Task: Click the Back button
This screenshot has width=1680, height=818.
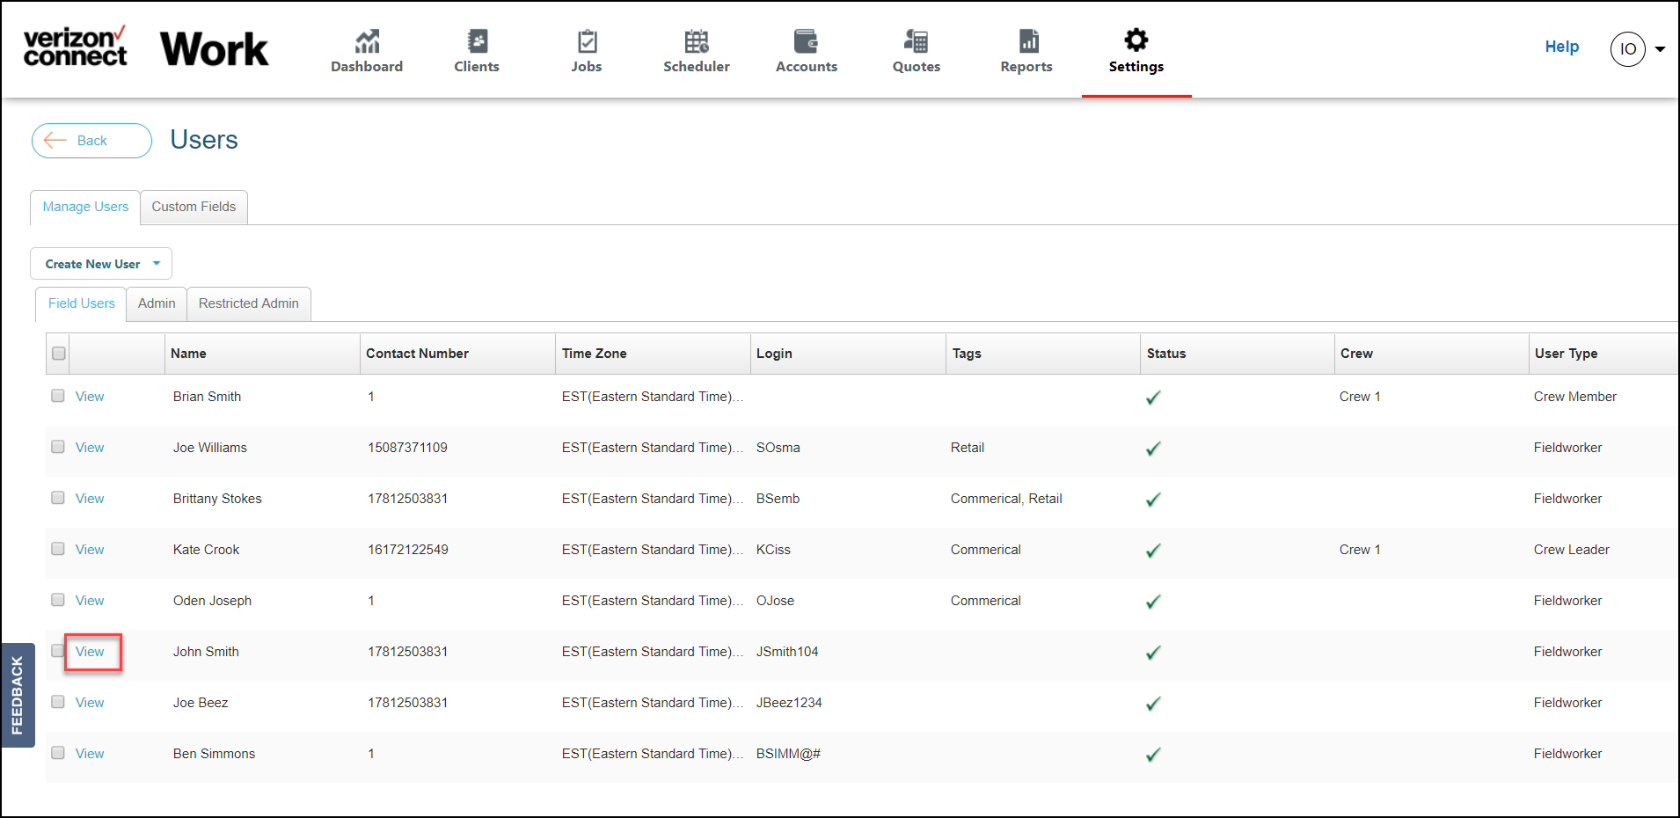Action: 91,140
